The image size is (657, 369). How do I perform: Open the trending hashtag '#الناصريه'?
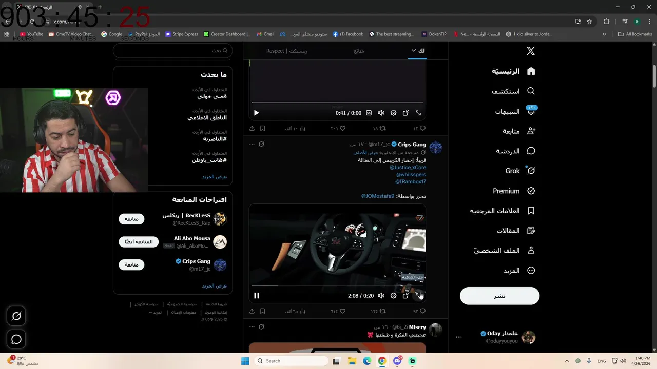point(215,139)
